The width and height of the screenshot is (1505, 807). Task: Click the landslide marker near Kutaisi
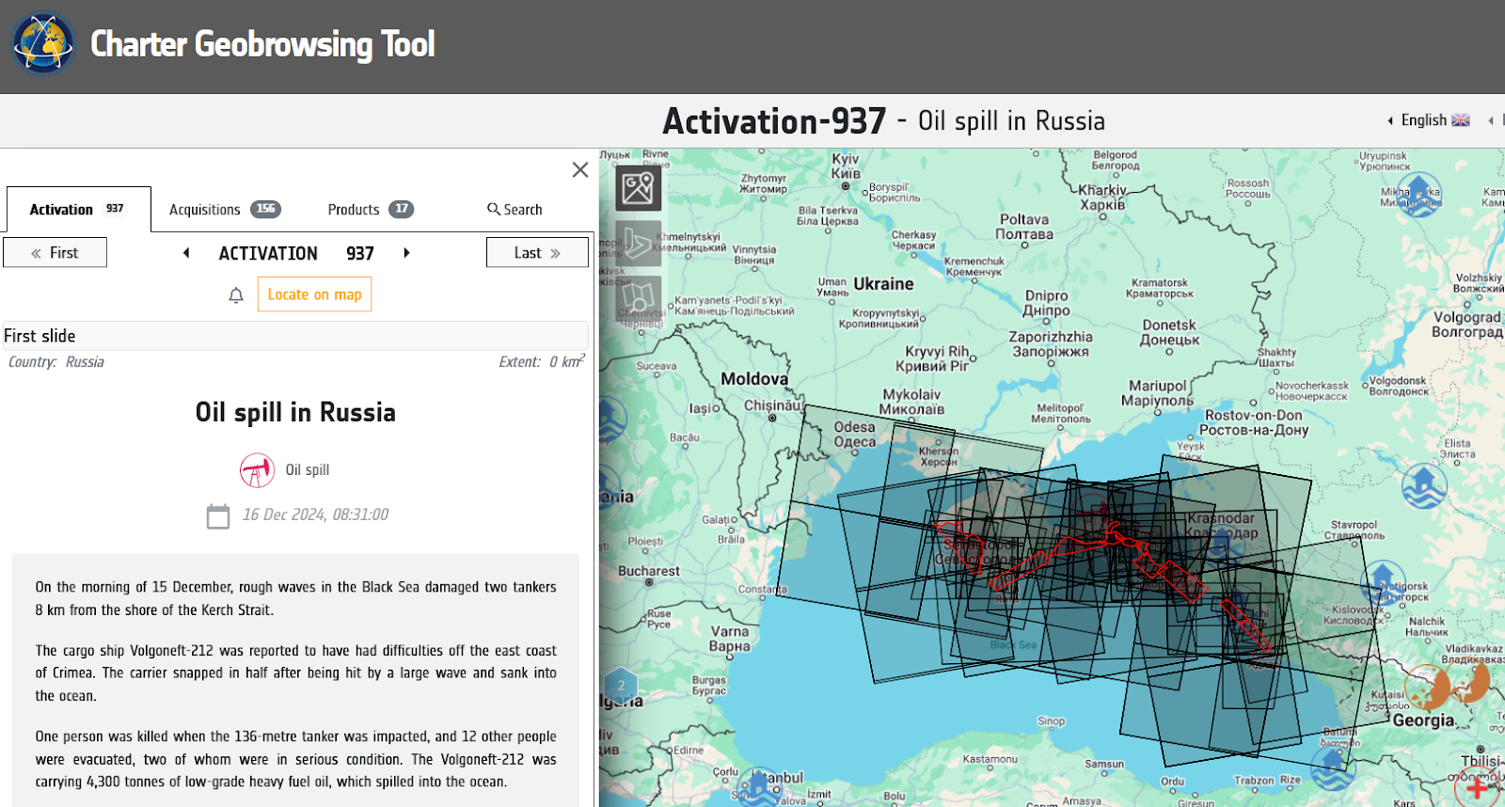[x=1428, y=687]
